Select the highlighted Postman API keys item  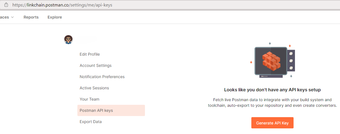(x=111, y=110)
